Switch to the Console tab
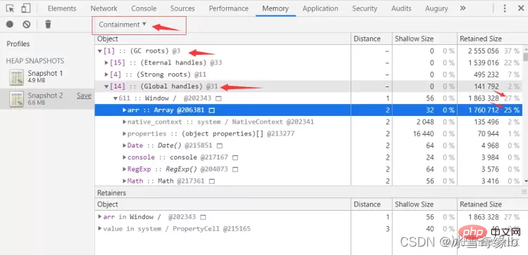Screen dimensions: 528x255 point(144,8)
